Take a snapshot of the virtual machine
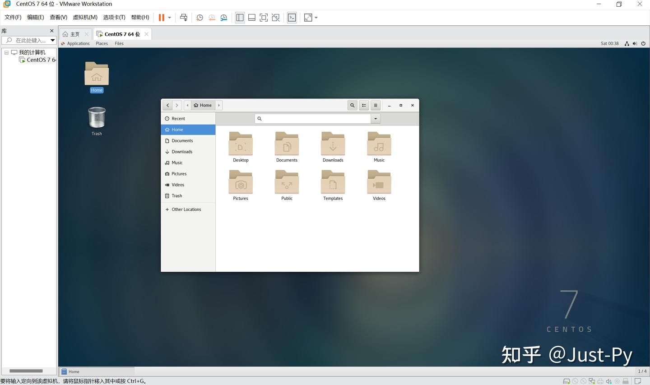Image resolution: width=650 pixels, height=385 pixels. 200,18
